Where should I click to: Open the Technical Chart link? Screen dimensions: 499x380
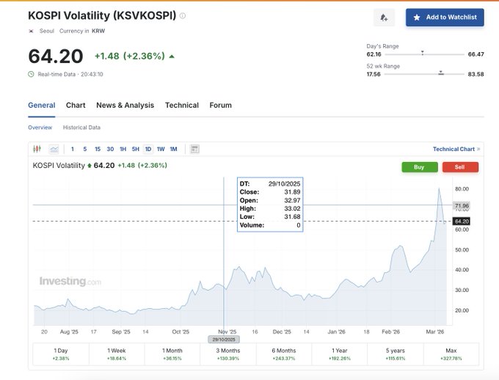click(x=456, y=149)
